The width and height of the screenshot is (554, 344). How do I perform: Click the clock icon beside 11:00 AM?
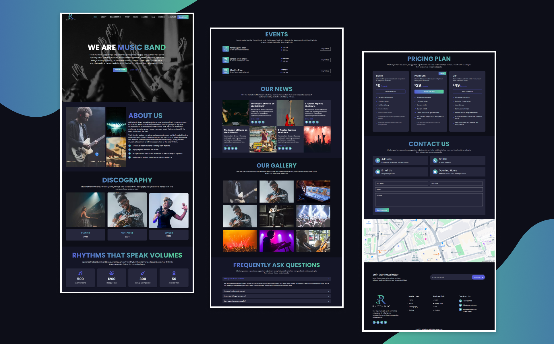(x=281, y=50)
